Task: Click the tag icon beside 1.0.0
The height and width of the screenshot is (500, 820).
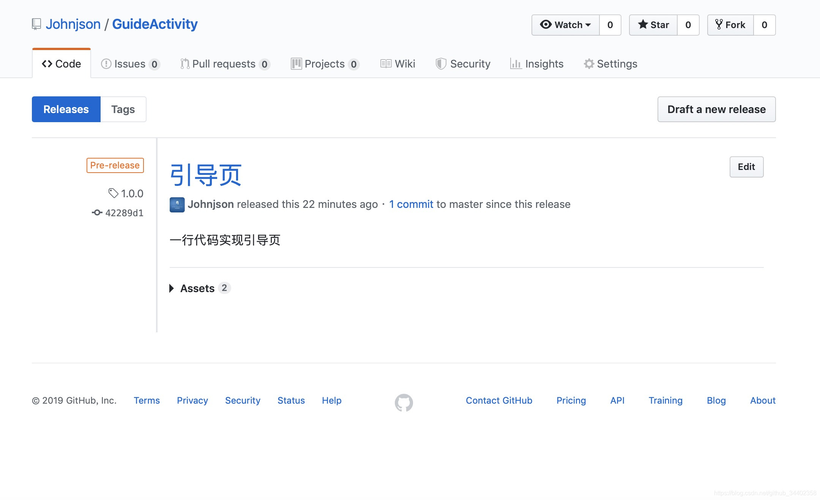Action: point(114,193)
